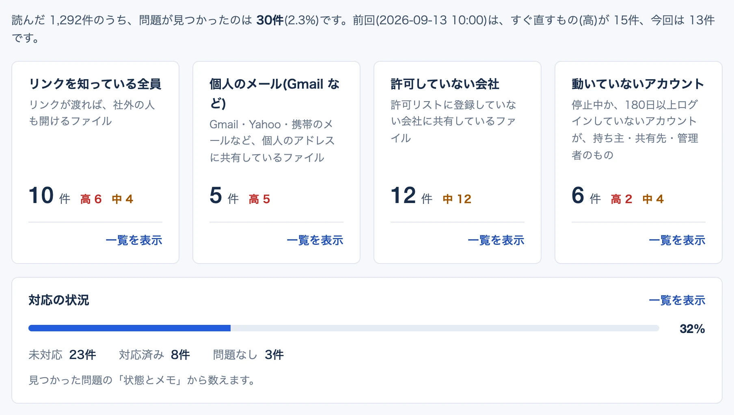Select the リンクを知っている全員 card title
This screenshot has width=734, height=415.
(x=95, y=84)
